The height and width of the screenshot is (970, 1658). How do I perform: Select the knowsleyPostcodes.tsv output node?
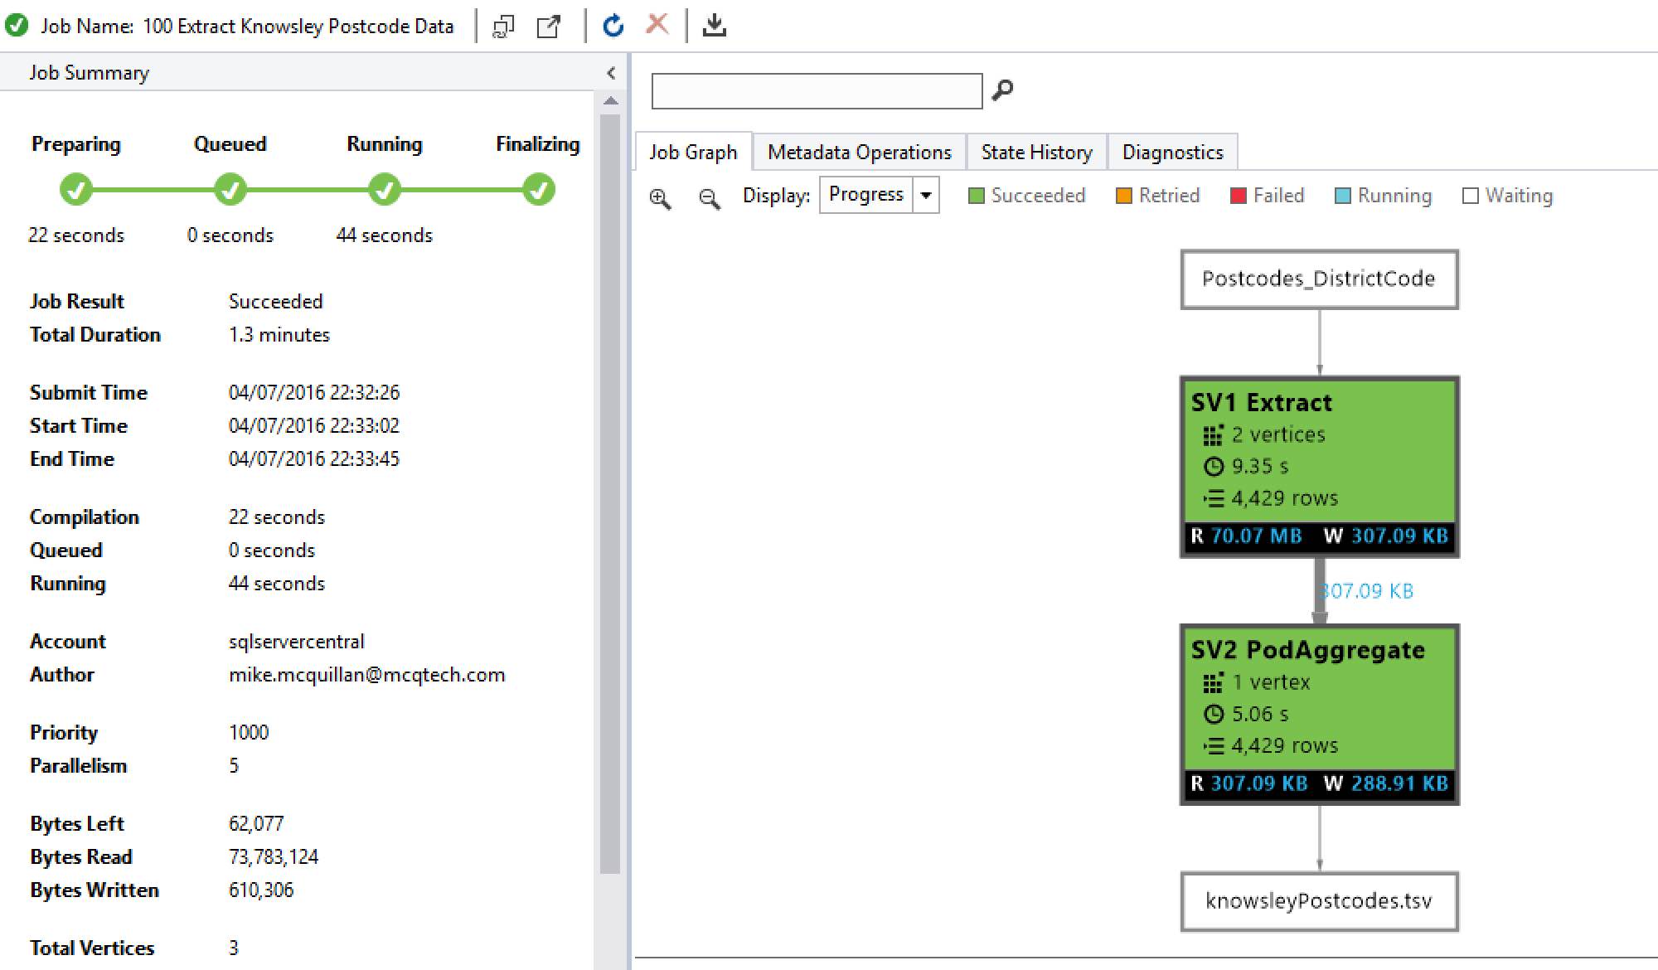[1319, 901]
